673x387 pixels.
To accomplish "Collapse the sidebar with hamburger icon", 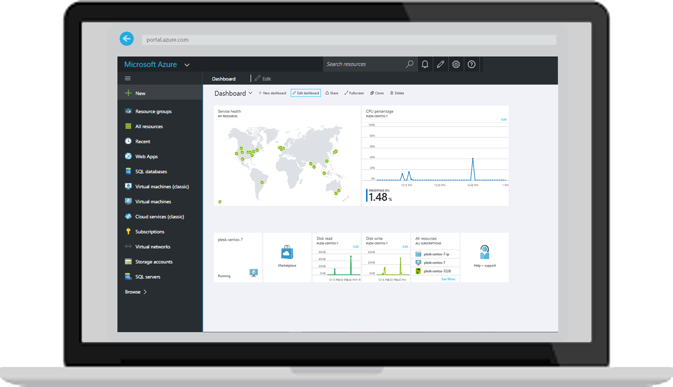I will point(128,79).
